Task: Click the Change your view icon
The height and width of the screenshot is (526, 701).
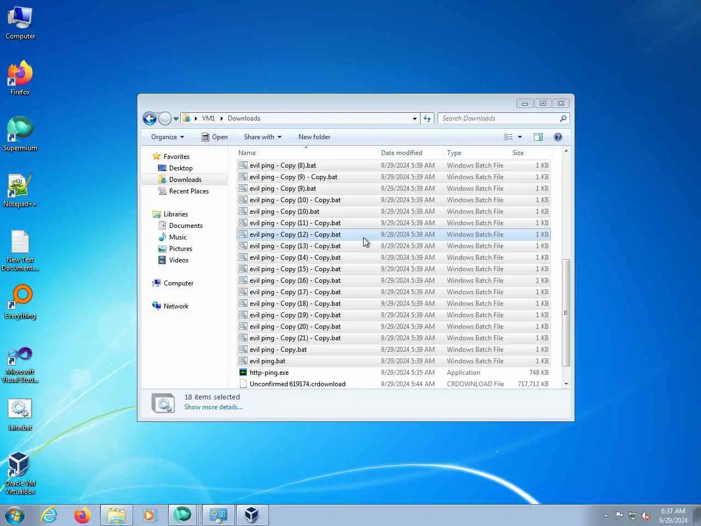Action: [x=508, y=137]
